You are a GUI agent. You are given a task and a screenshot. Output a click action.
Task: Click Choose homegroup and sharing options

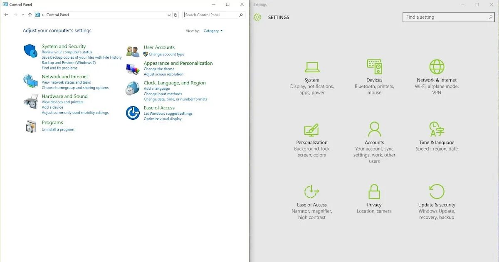tap(75, 88)
